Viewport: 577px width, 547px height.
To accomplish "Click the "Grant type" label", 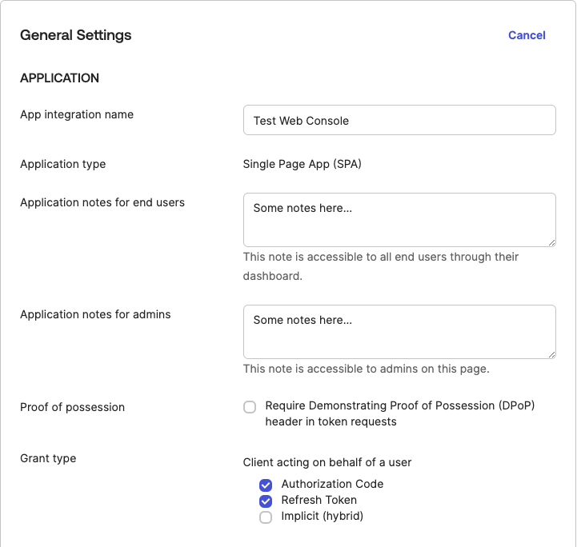I will click(48, 458).
